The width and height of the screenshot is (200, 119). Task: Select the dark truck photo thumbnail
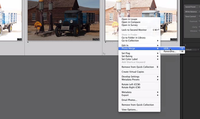tap(63, 20)
